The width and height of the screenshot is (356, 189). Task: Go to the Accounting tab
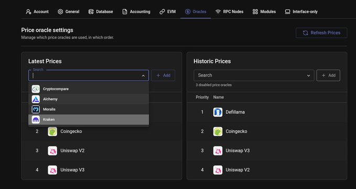pyautogui.click(x=136, y=12)
